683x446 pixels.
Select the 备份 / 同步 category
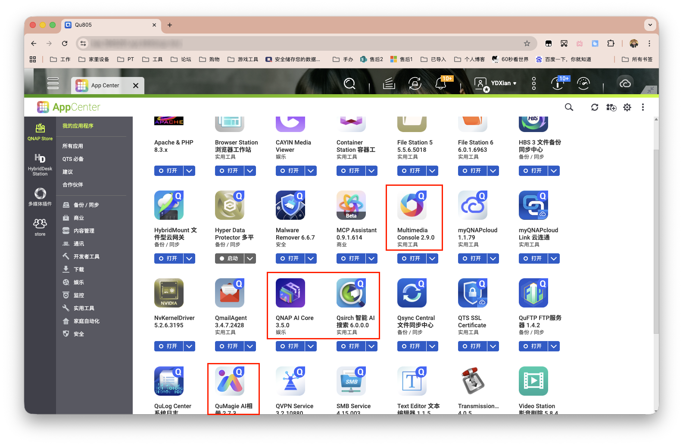click(86, 205)
